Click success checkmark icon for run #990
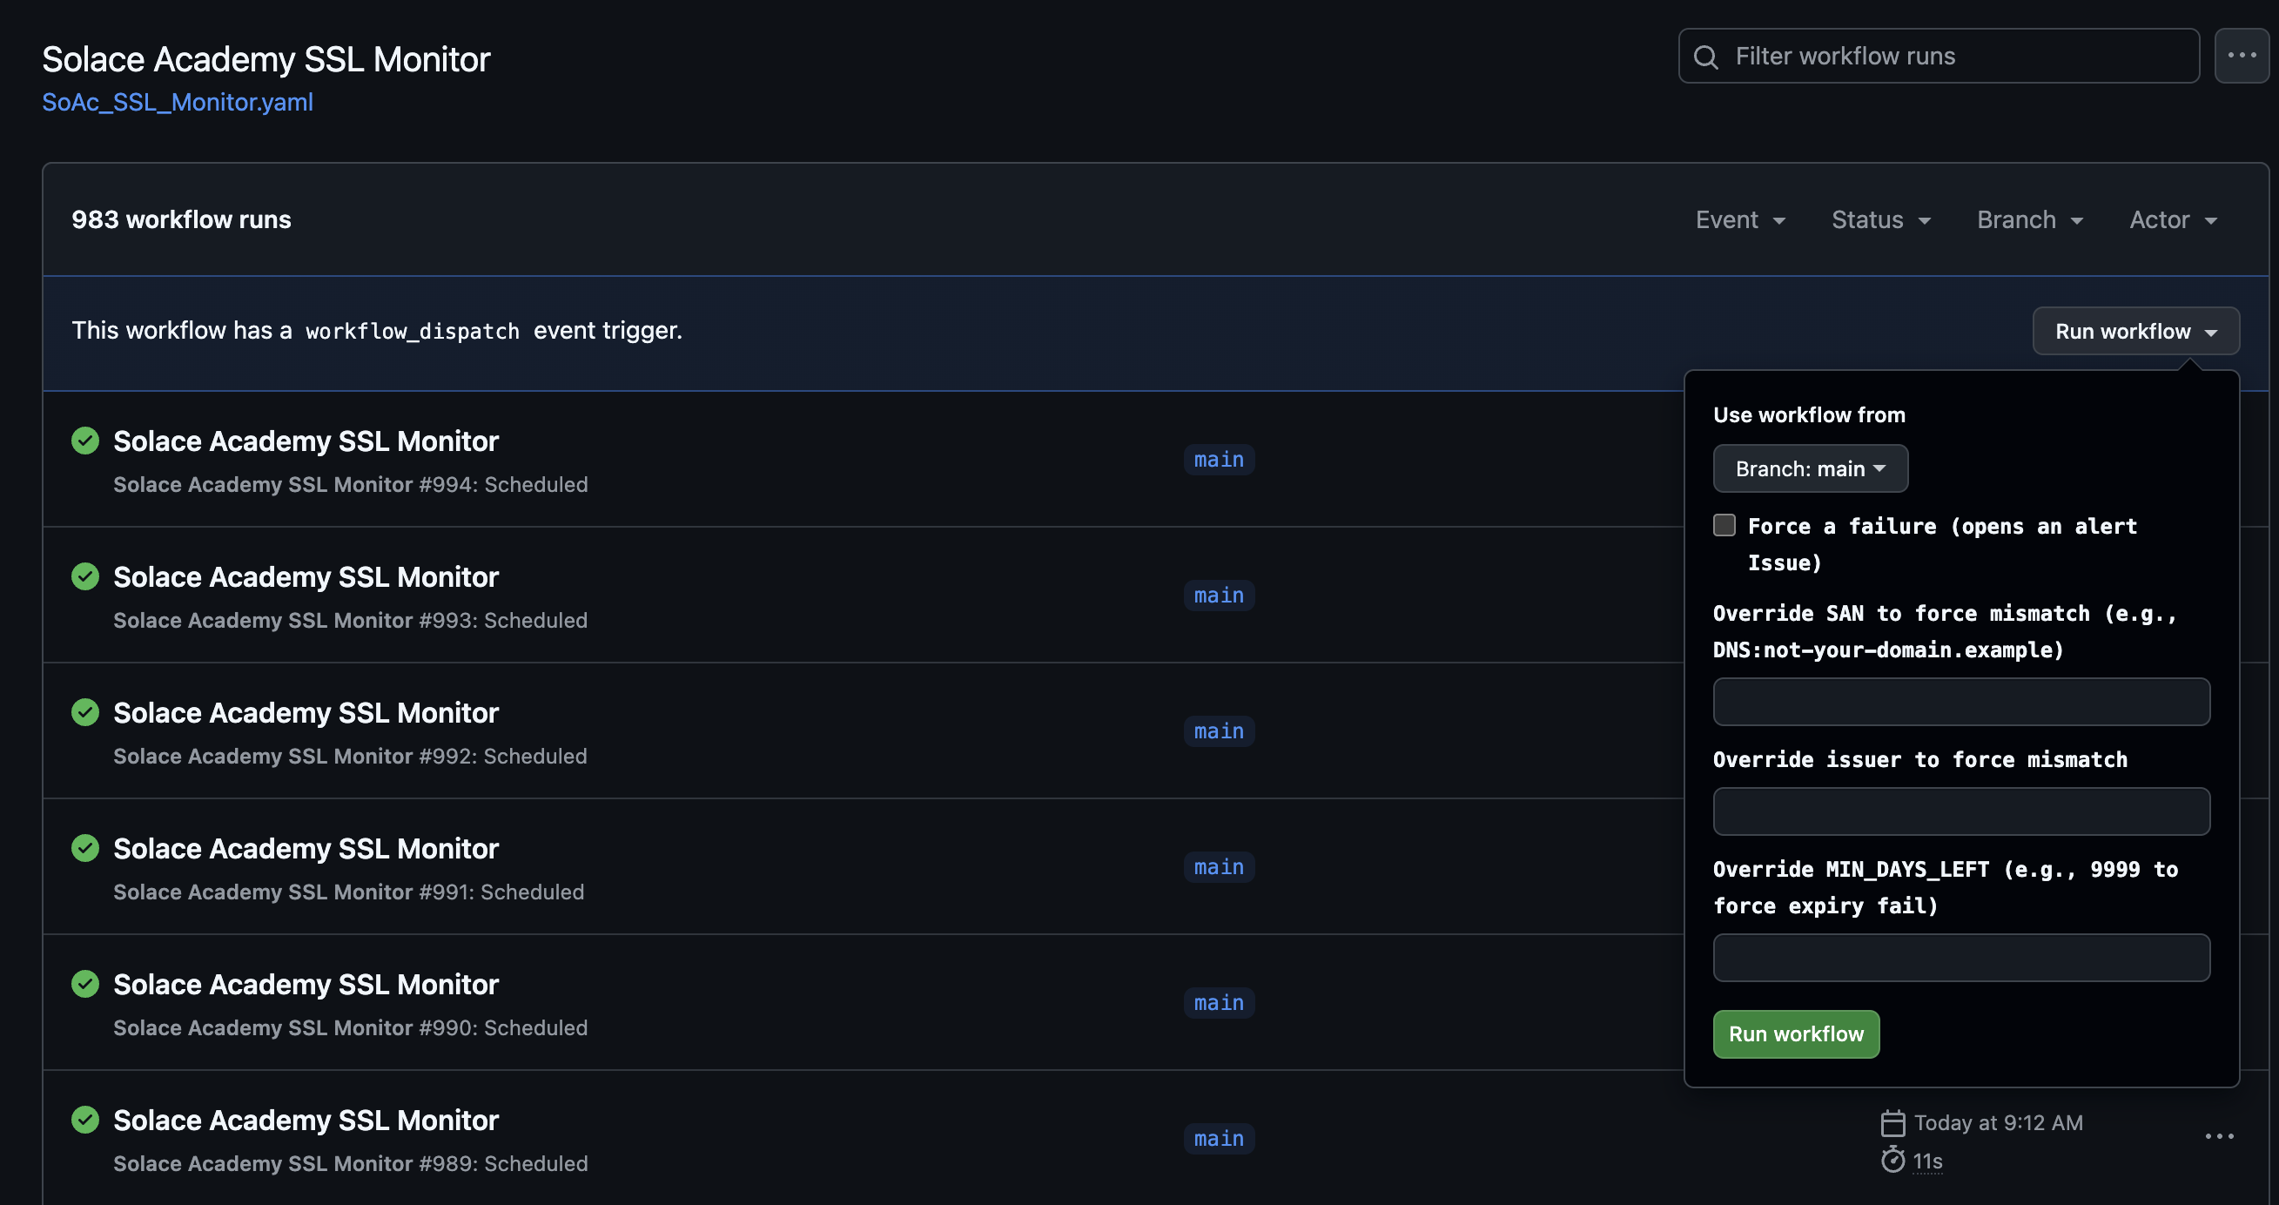2279x1205 pixels. click(85, 984)
